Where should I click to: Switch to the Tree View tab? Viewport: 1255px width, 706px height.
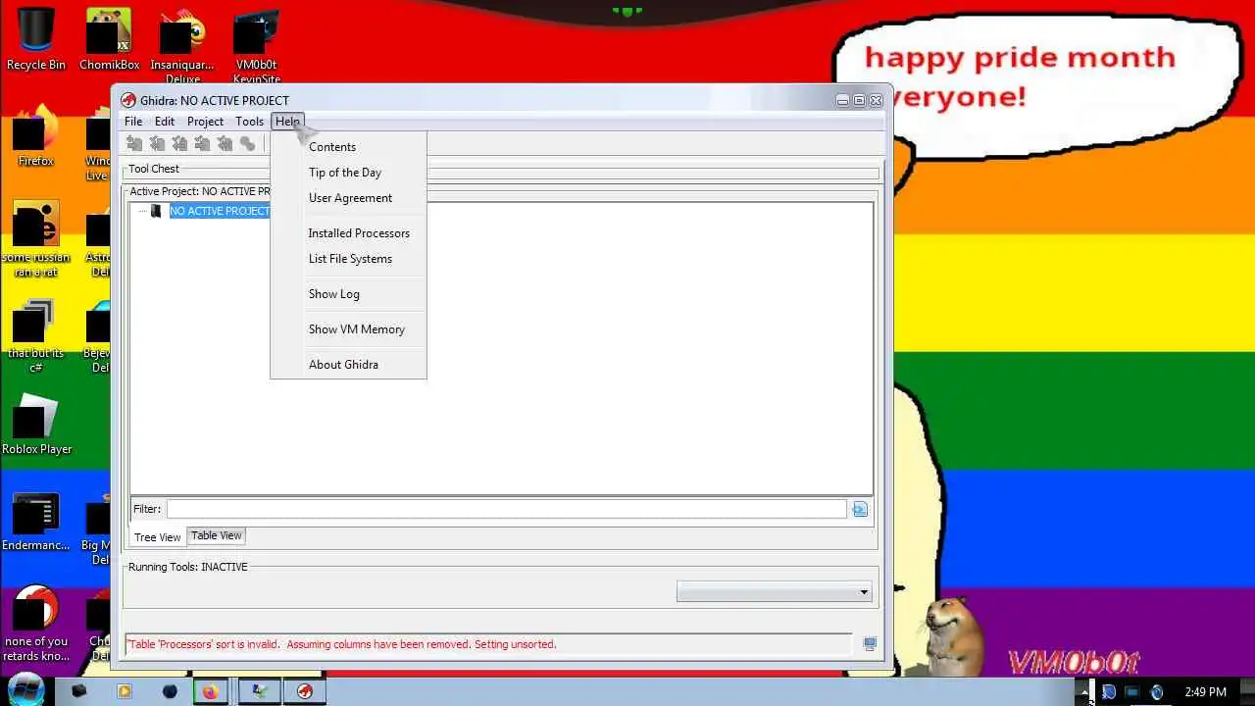click(x=157, y=537)
